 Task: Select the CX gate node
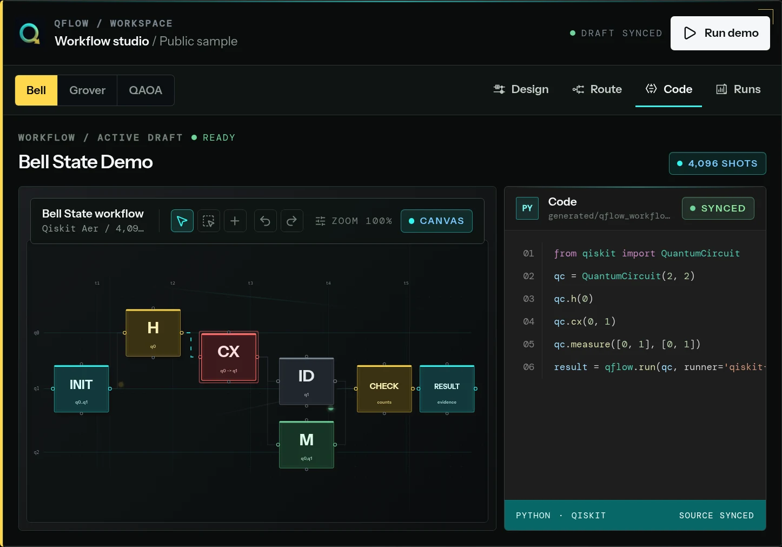click(x=229, y=357)
